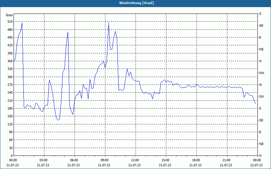This screenshot has width=271, height=169.
Task: Select the 15:00 time label
Action: click(x=165, y=160)
